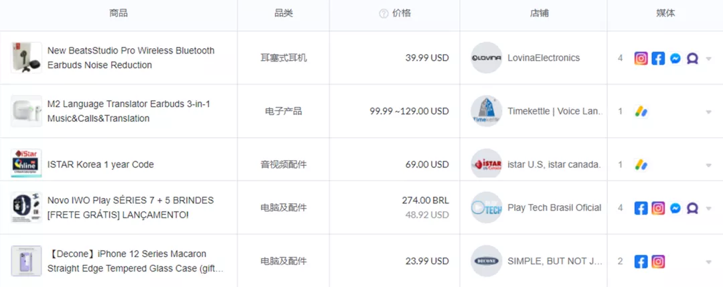Open New BeatsStudio Pro Wireless Bluetooth product link
Screen dimensions: 723x287
pyautogui.click(x=131, y=58)
